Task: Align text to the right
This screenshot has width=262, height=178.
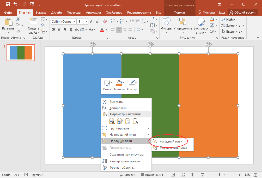Action: [x=125, y=29]
